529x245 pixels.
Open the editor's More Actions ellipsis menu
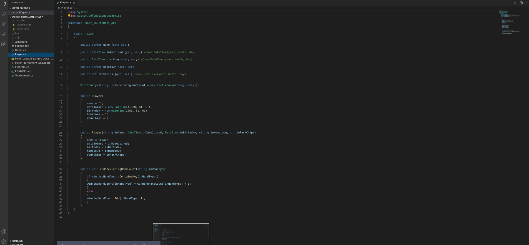coord(527,3)
